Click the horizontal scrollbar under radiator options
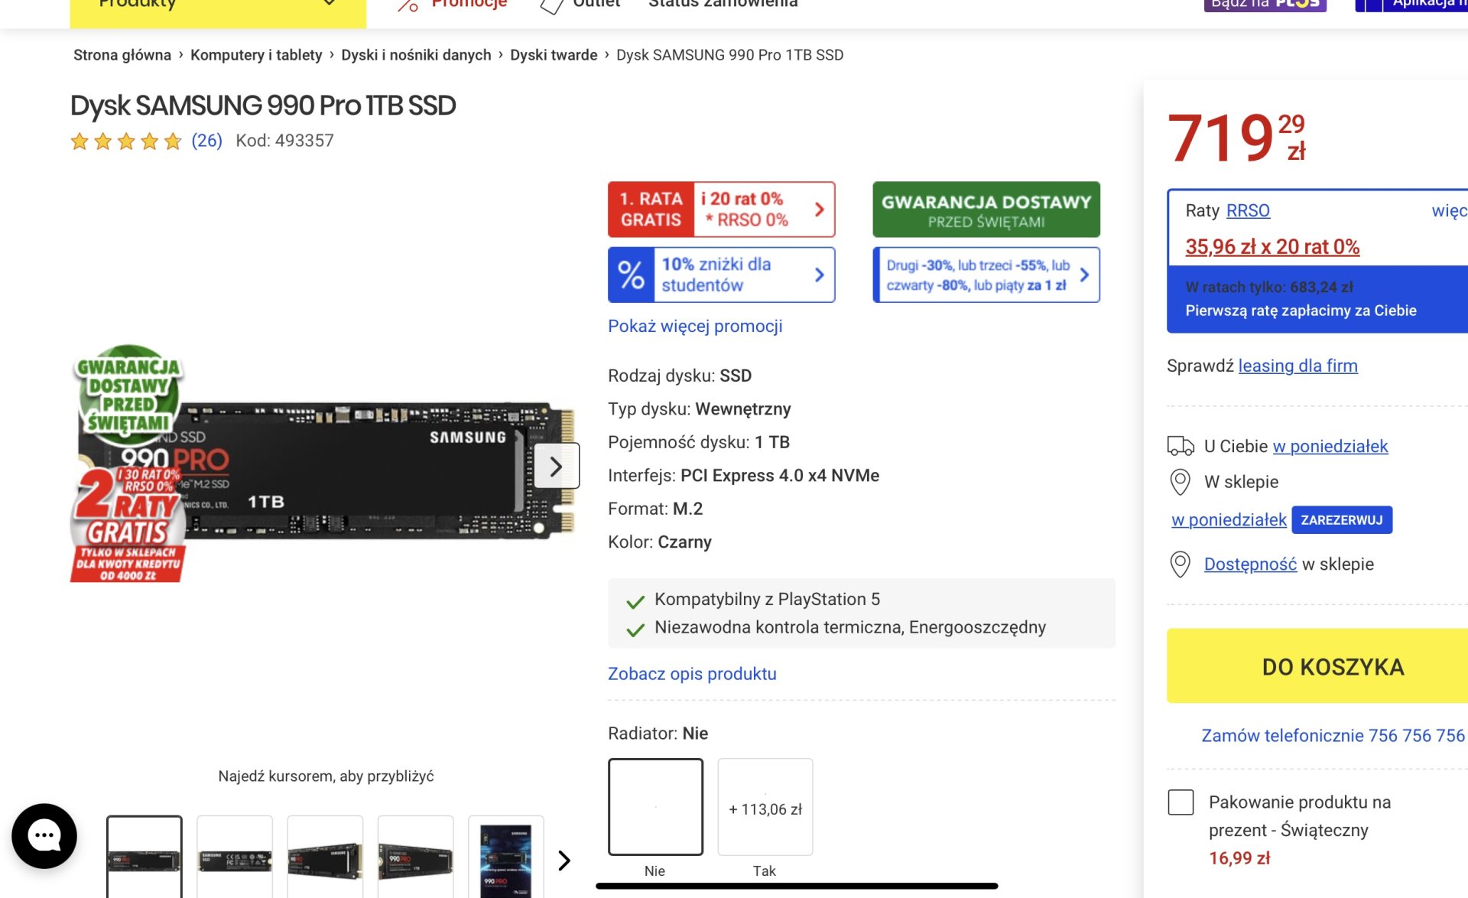Image resolution: width=1468 pixels, height=898 pixels. point(796,886)
